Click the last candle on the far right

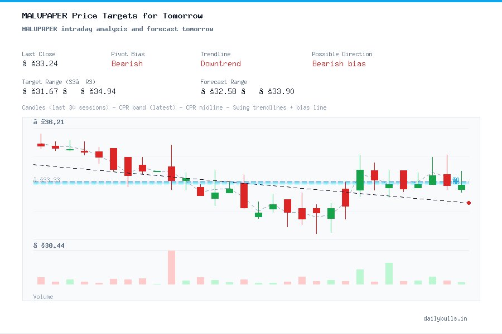pos(461,187)
